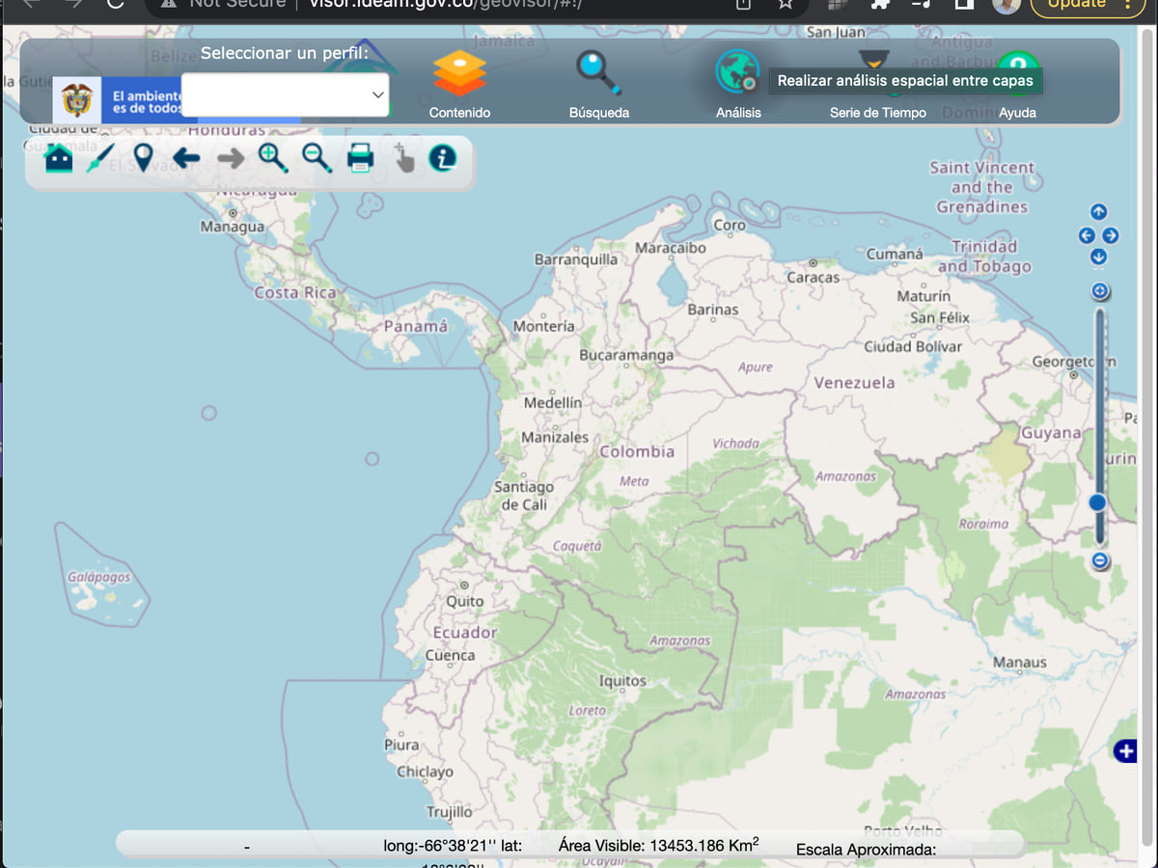
Task: Click the Trujillo label on the map
Action: tap(450, 812)
